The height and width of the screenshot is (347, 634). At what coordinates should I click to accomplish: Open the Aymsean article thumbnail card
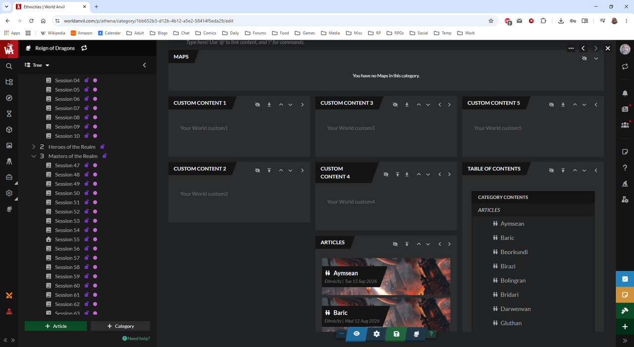click(x=386, y=277)
